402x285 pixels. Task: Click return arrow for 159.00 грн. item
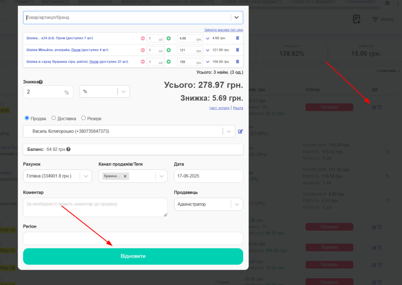click(x=387, y=152)
